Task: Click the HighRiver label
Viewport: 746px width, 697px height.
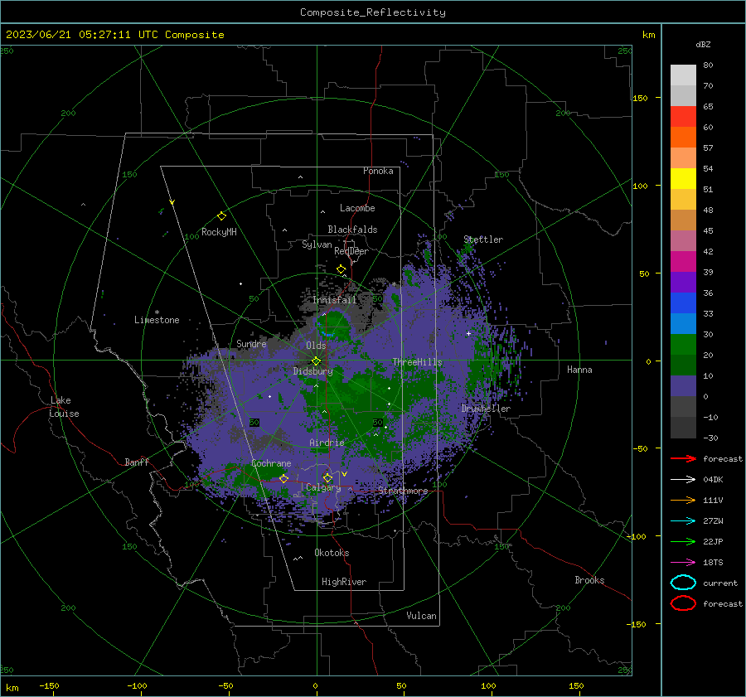Action: tap(344, 582)
